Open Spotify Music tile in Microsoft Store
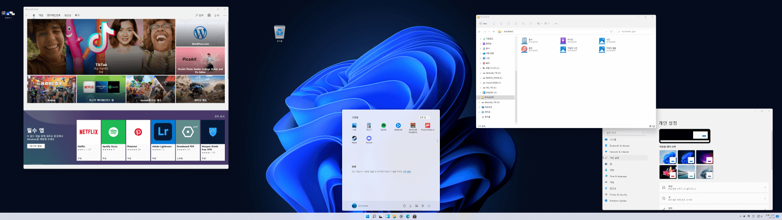 [113, 140]
